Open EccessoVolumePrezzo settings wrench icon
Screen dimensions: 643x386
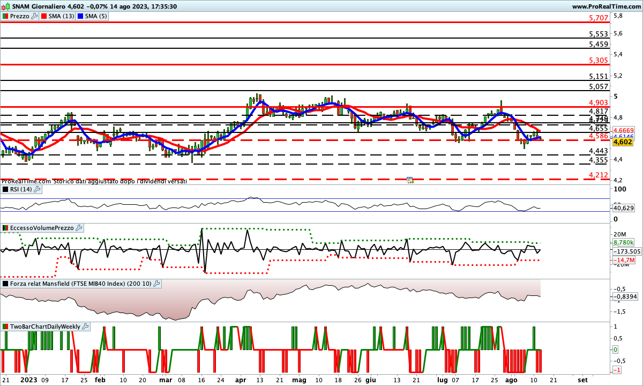79,228
